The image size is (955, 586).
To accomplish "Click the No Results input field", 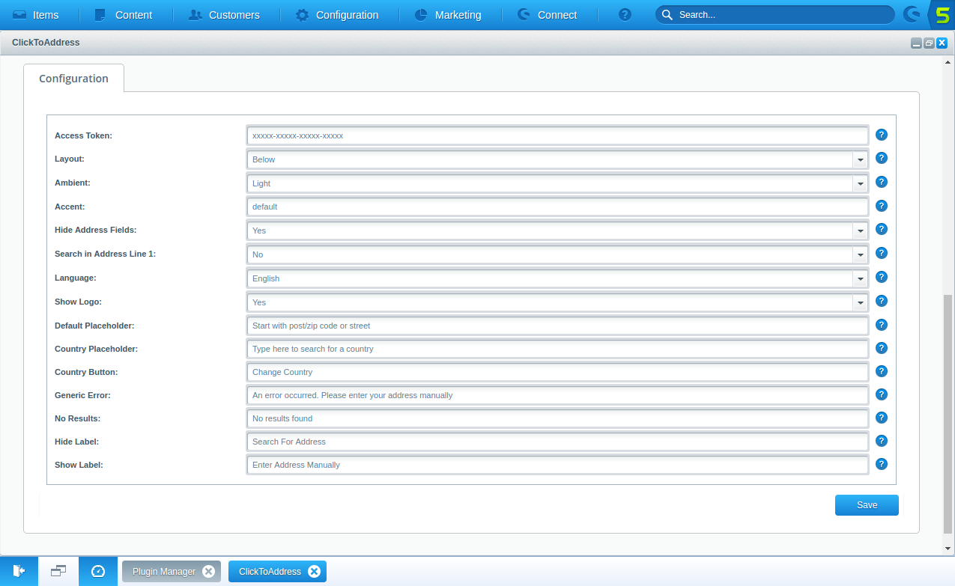I will tap(557, 418).
